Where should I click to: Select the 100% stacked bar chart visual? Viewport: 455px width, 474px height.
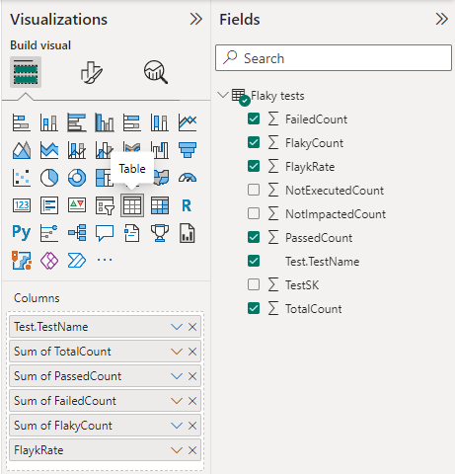pos(132,122)
